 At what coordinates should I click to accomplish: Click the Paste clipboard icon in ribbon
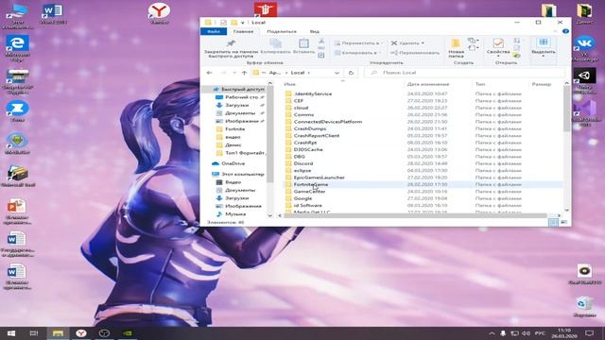pyautogui.click(x=304, y=43)
